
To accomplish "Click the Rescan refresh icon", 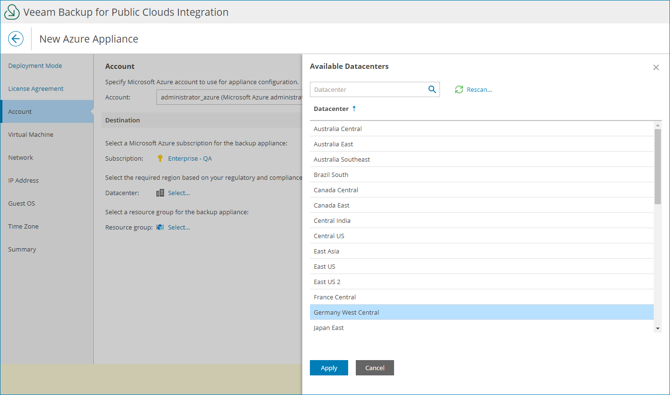I will 459,89.
